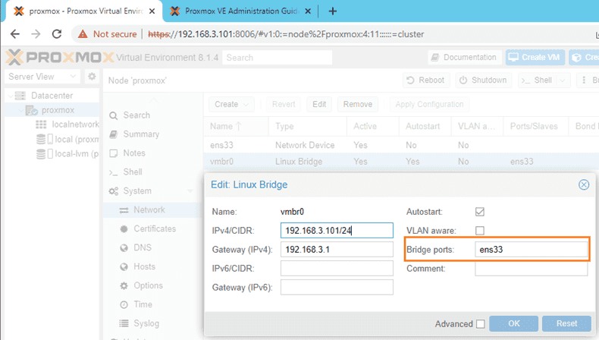Click the Proxmox logo

pyautogui.click(x=60, y=58)
